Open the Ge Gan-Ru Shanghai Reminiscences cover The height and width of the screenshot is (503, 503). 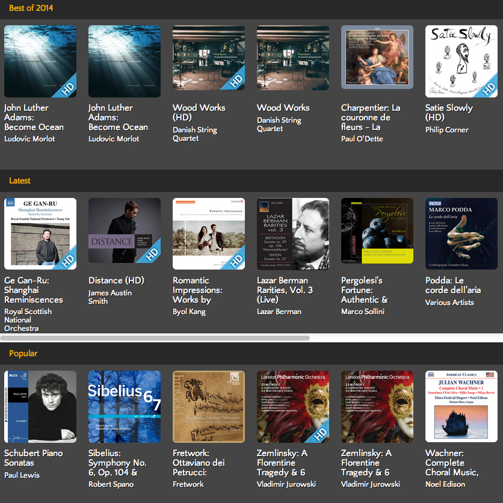coord(40,233)
